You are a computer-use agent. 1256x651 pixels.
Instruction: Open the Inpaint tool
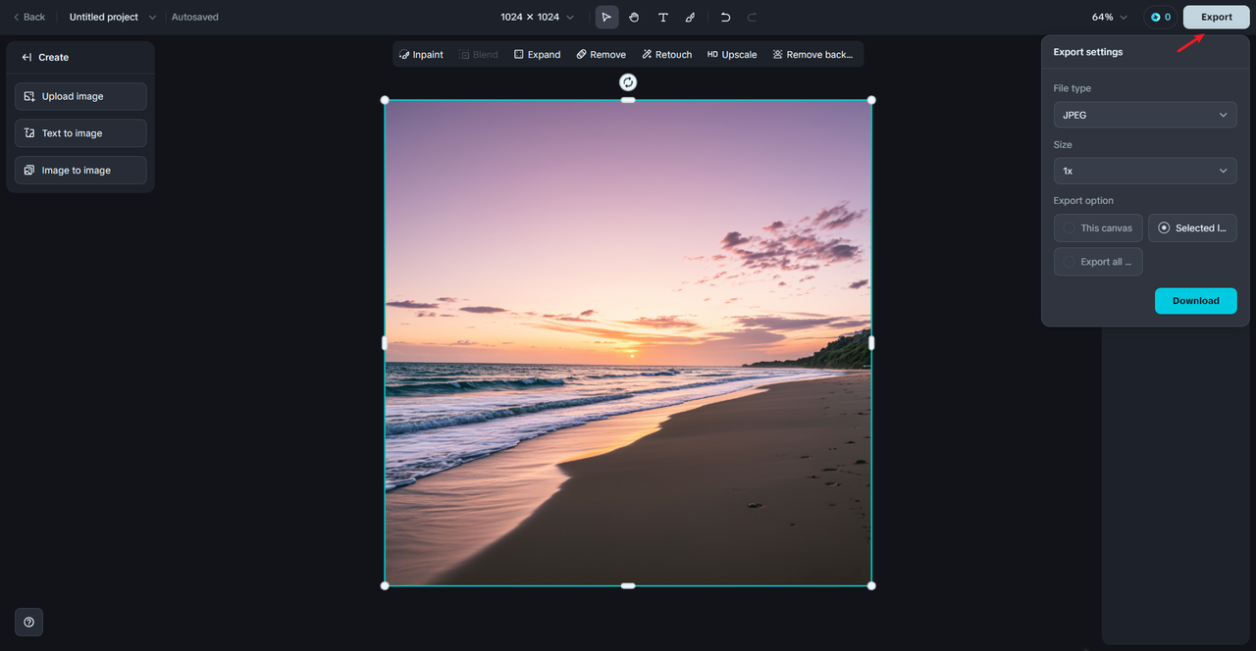[x=421, y=54]
